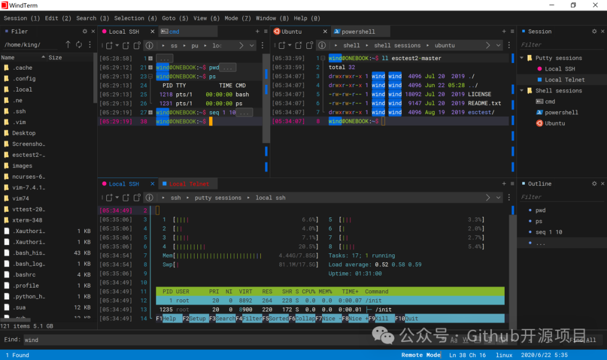Click 'shell sessions' breadcrumb in Ubuntu pane
The width and height of the screenshot is (607, 360).
[397, 45]
